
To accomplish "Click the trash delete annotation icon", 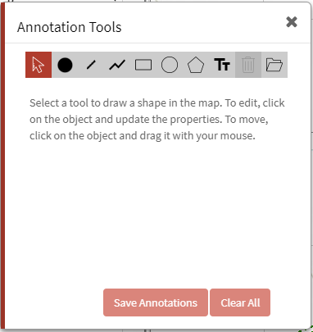I will [248, 65].
